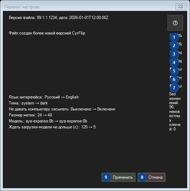Select the "Модель:: aya-expanse:8b" row

coord(48,121)
